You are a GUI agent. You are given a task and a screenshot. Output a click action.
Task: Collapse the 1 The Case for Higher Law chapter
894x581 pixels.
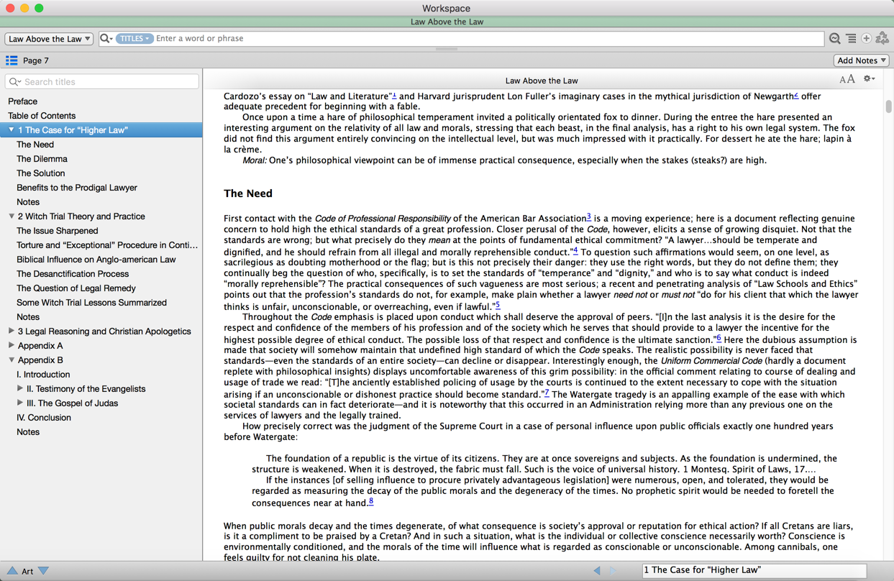tap(12, 130)
